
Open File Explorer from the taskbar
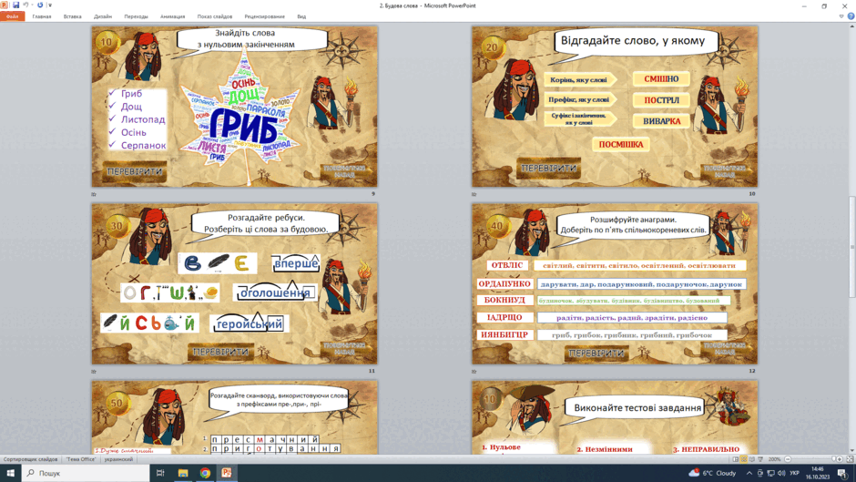click(x=183, y=473)
